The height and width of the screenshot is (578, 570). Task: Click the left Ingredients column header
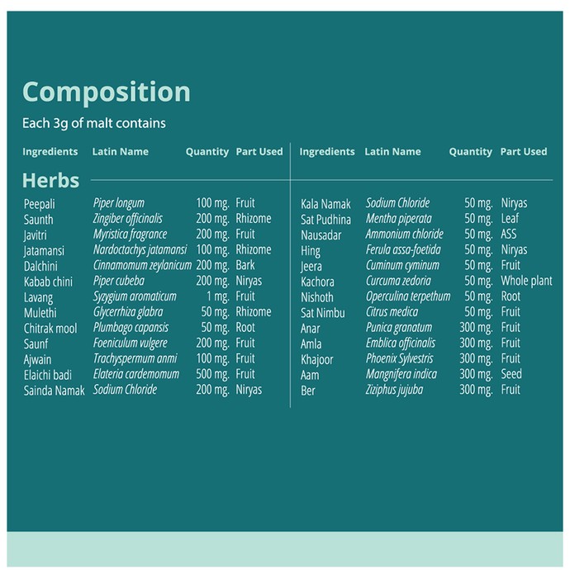click(x=50, y=151)
